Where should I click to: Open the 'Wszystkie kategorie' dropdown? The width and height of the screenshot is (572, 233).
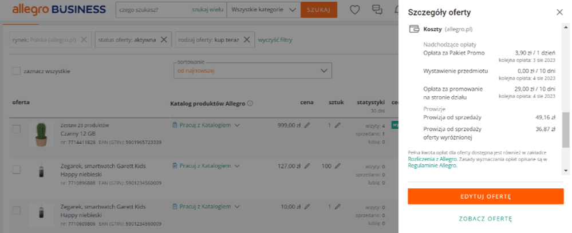point(263,10)
